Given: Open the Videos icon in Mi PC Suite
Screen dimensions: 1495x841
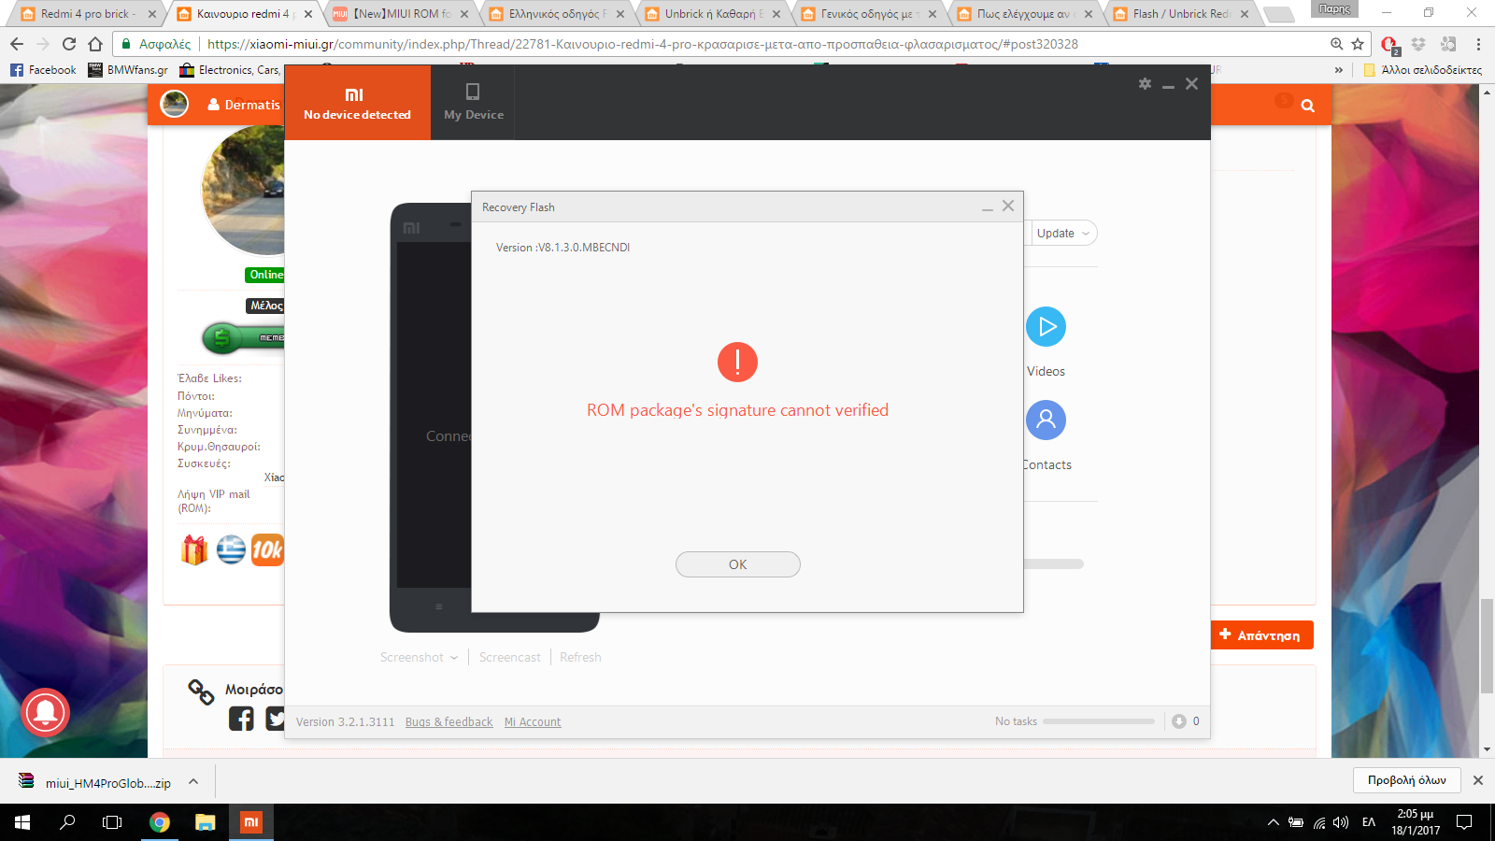Looking at the screenshot, I should click(x=1046, y=327).
